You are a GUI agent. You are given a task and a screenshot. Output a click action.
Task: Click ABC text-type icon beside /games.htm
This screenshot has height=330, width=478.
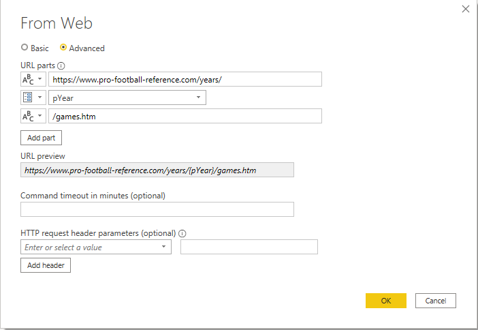pos(28,117)
